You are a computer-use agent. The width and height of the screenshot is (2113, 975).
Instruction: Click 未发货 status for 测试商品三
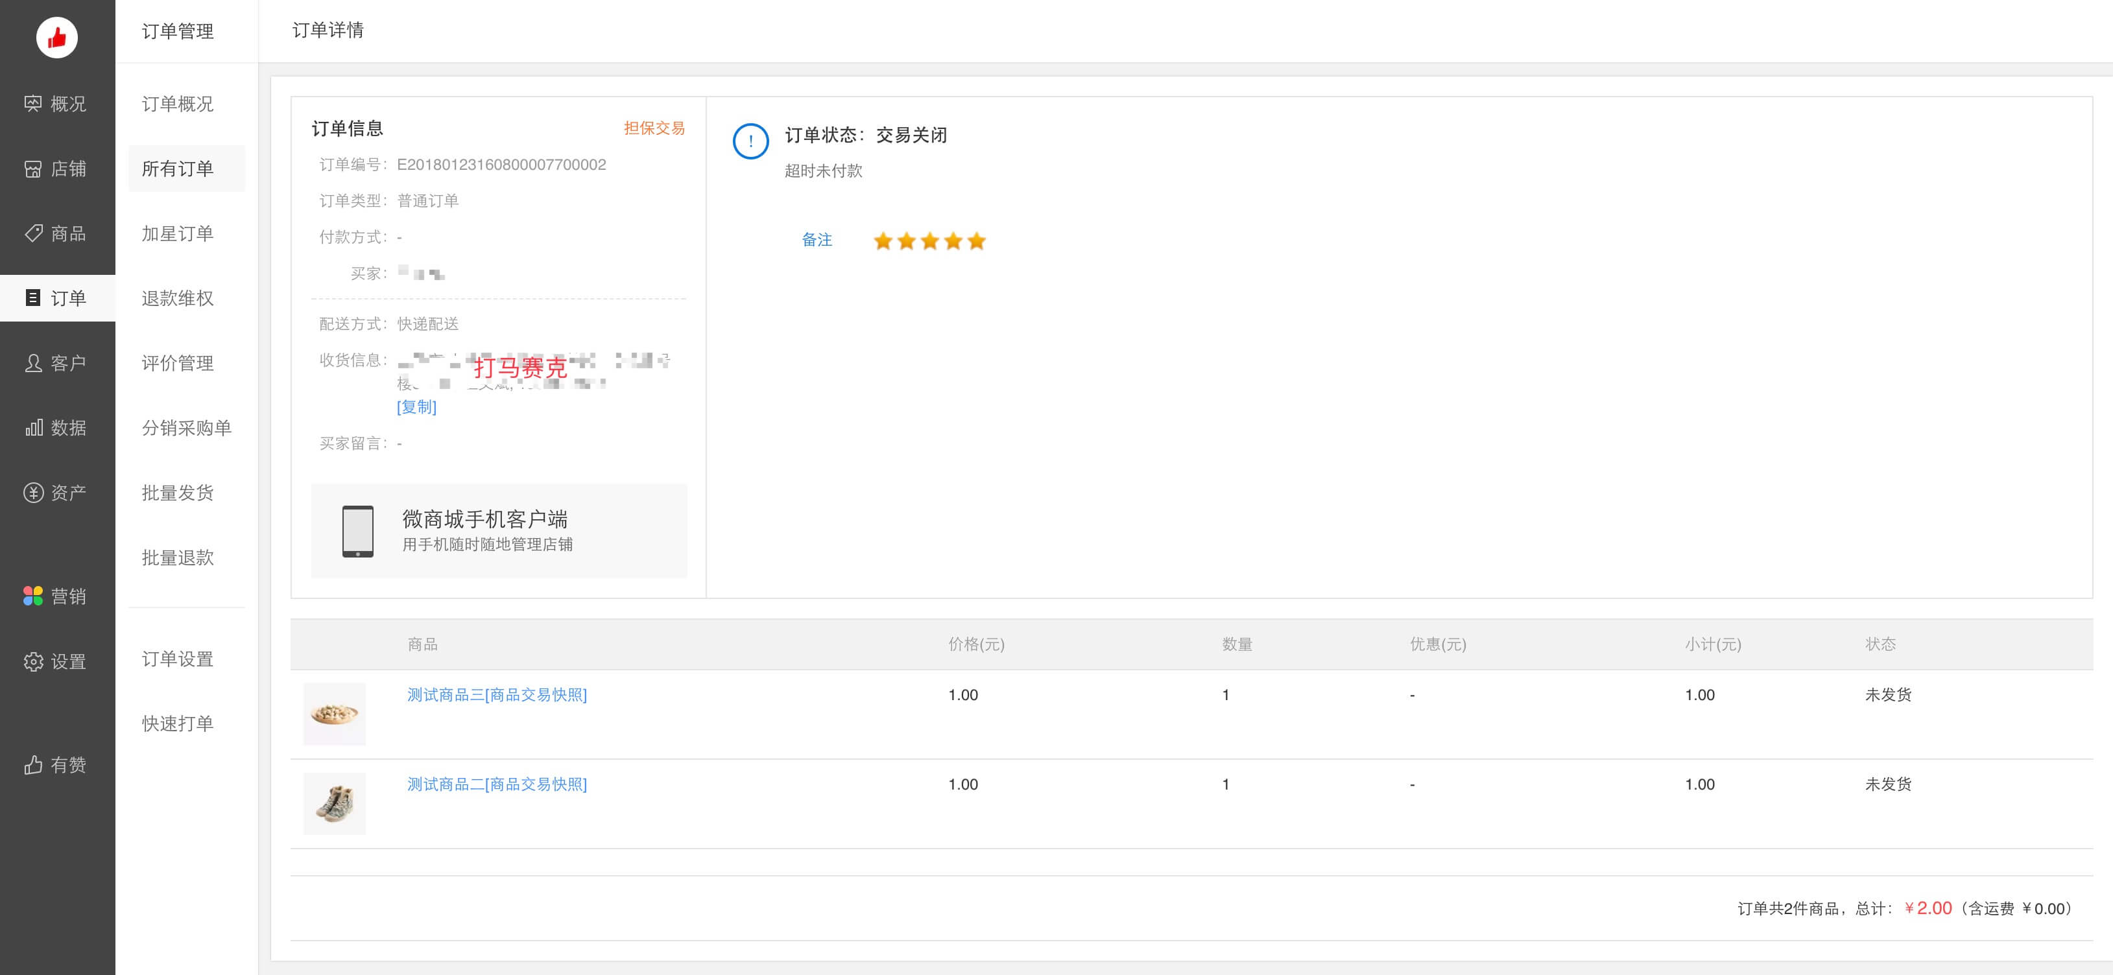point(1888,694)
